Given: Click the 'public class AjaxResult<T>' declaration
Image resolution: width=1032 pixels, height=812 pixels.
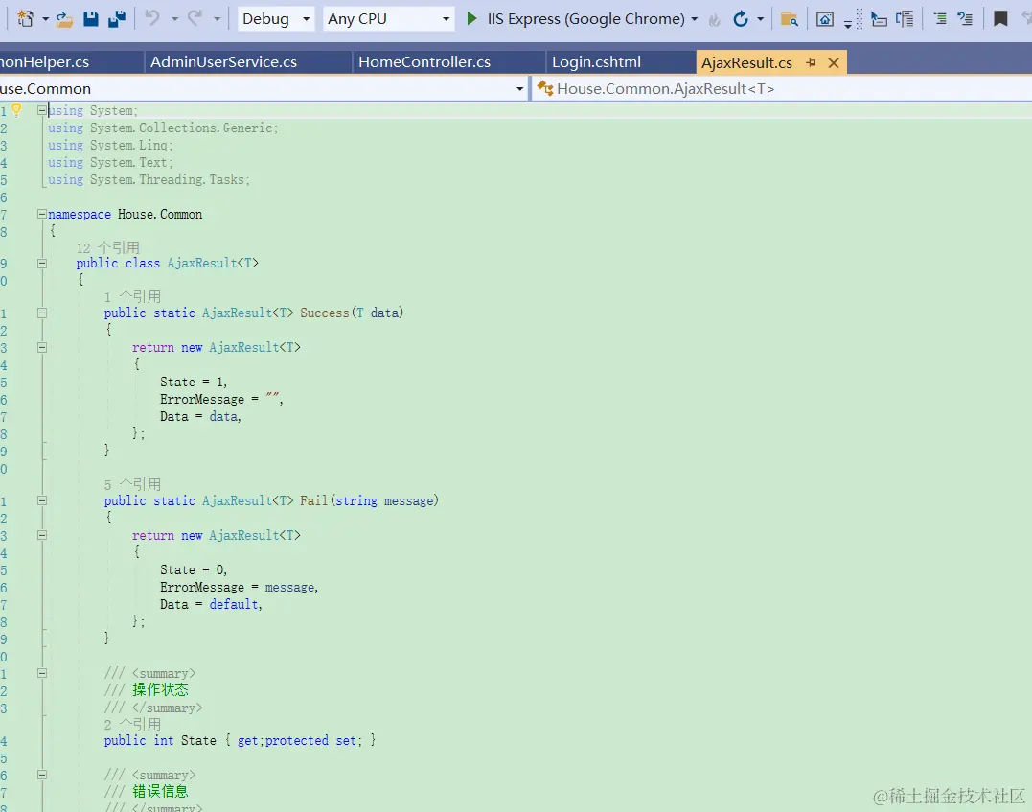Looking at the screenshot, I should 167,263.
